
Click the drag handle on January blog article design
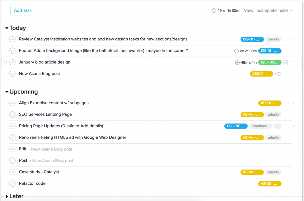coord(5,62)
